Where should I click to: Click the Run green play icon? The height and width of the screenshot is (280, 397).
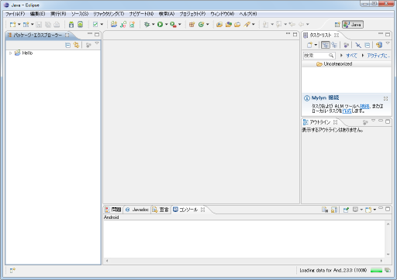[160, 24]
